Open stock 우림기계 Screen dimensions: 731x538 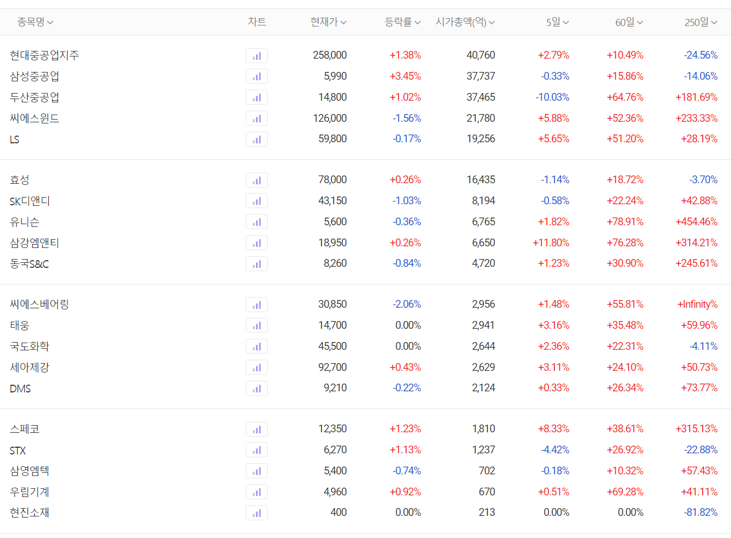click(29, 492)
